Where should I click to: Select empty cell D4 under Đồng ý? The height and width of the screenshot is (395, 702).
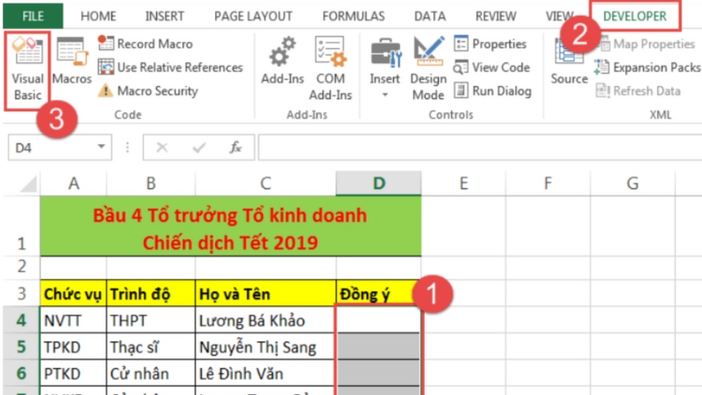(379, 320)
